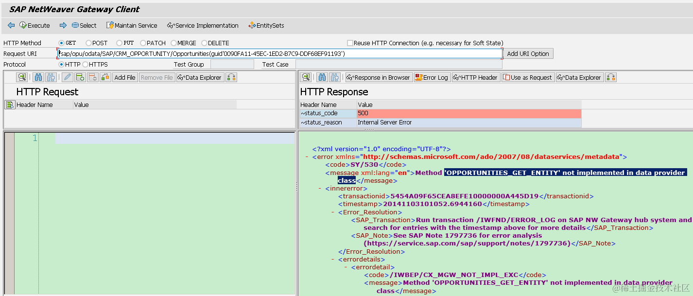Collapse the errordetails XML node
This screenshot has width=693, height=296.
click(333, 260)
